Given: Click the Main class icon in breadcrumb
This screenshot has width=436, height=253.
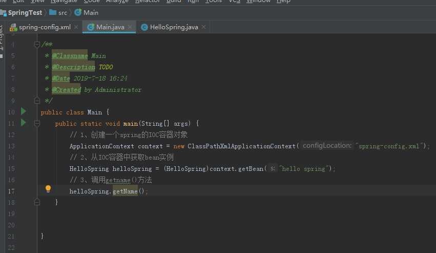Looking at the screenshot, I should (x=78, y=12).
